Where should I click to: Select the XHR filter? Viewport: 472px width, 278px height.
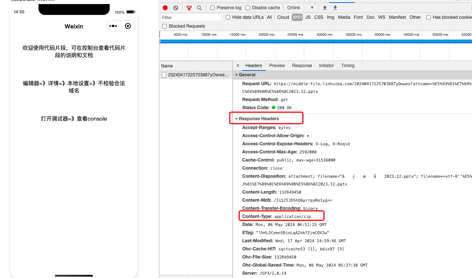(297, 17)
